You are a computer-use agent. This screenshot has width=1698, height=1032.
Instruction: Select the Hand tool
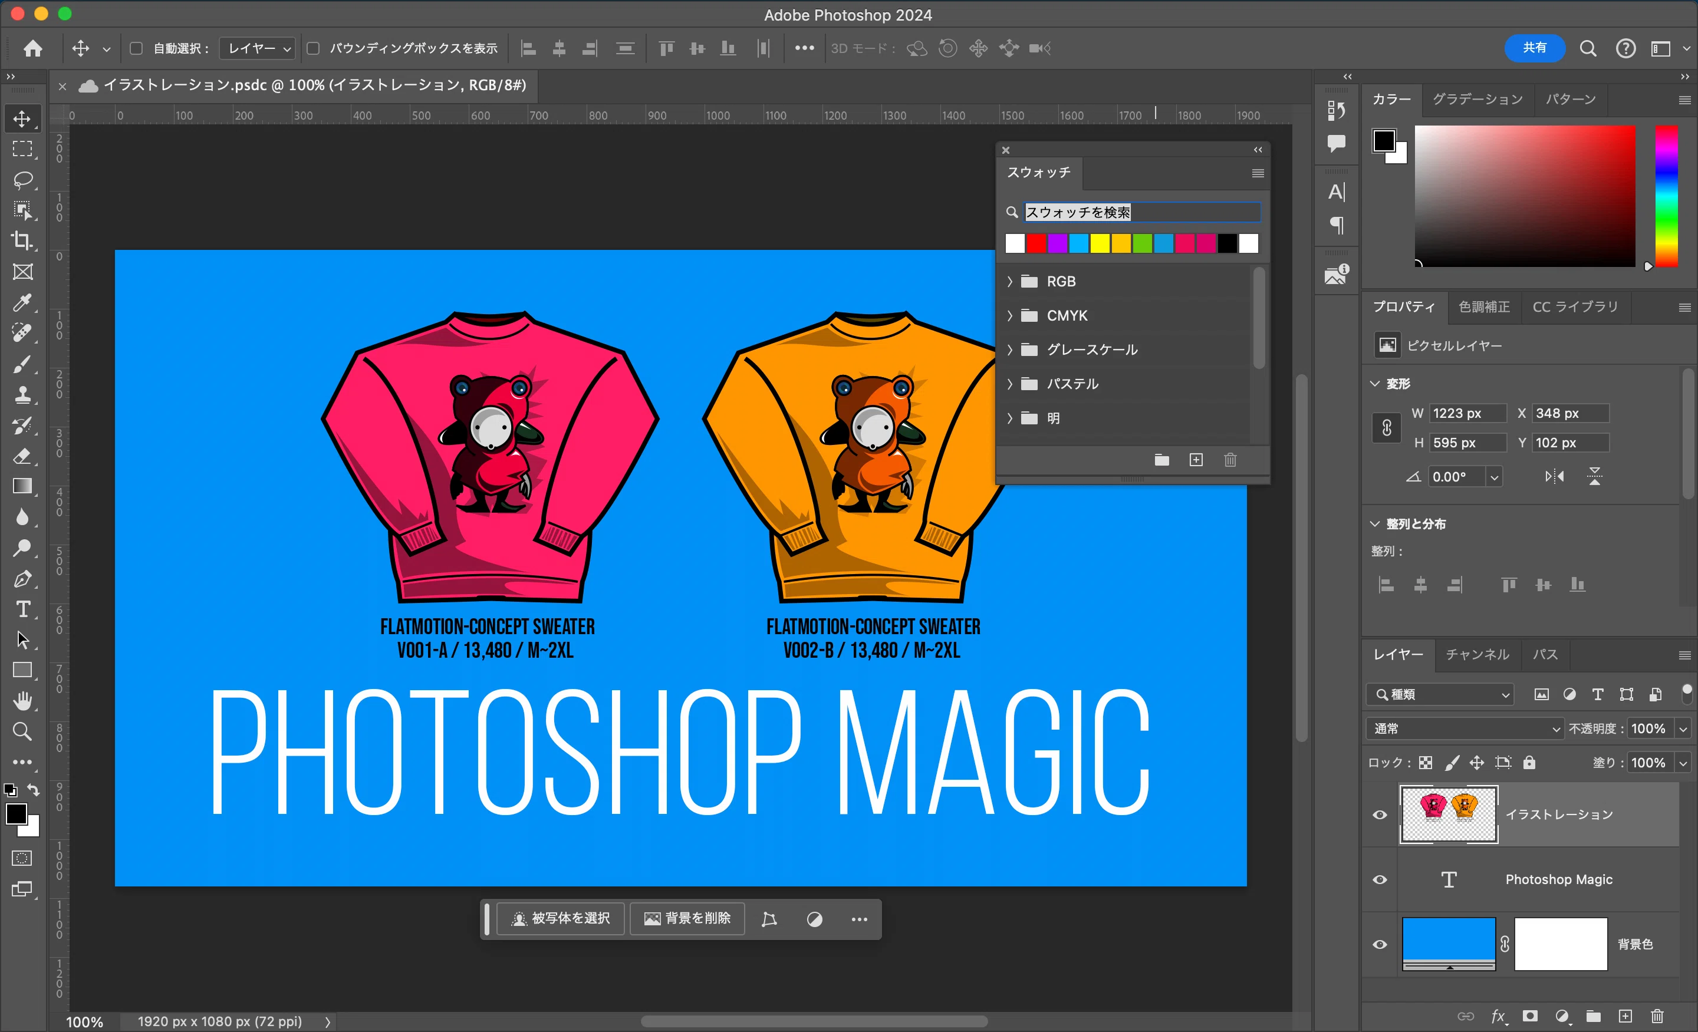(x=23, y=701)
